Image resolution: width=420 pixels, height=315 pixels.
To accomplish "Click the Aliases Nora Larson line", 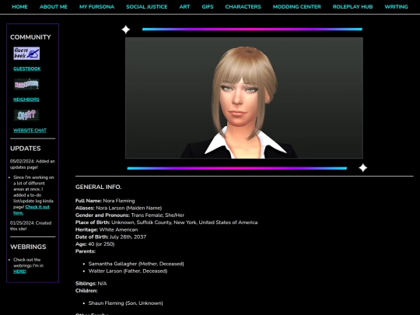I will click(x=119, y=208).
